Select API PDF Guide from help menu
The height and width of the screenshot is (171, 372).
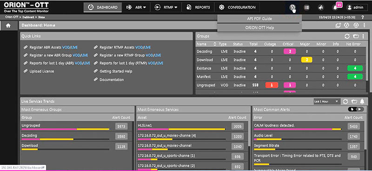point(259,19)
